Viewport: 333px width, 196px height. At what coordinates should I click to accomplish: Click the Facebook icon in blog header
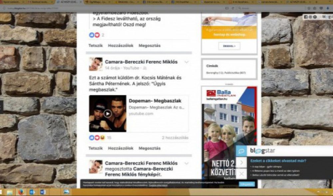point(306,17)
